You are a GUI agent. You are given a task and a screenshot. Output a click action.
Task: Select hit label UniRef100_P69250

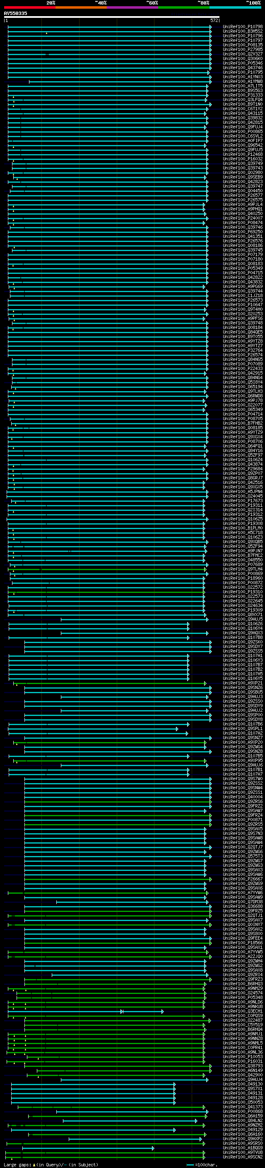(x=243, y=232)
